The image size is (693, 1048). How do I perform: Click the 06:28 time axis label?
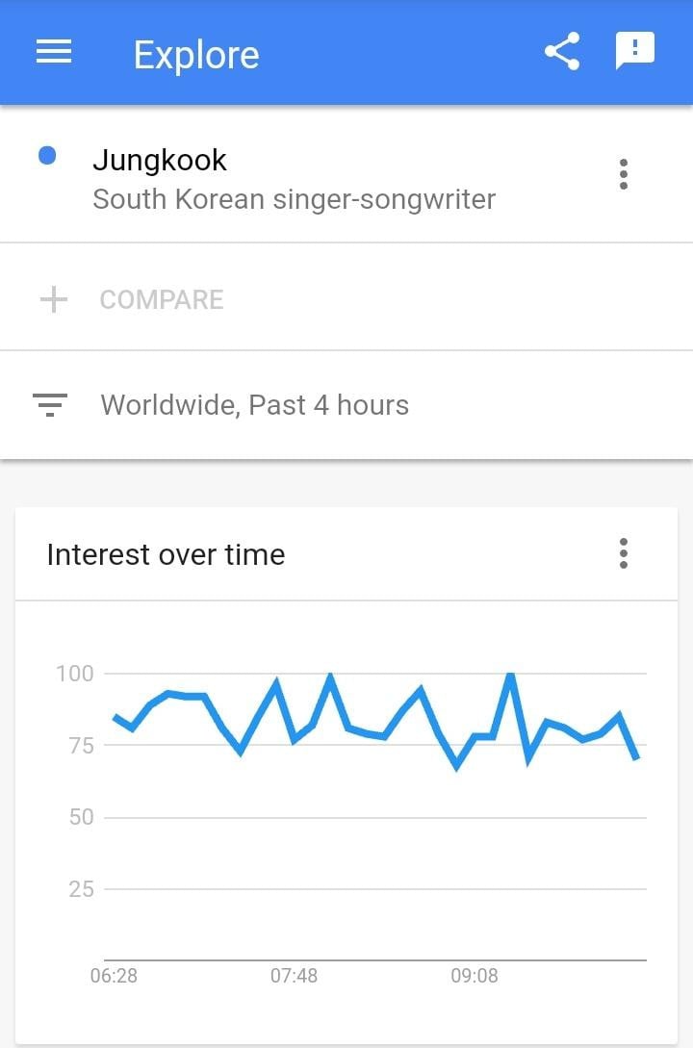click(x=114, y=975)
